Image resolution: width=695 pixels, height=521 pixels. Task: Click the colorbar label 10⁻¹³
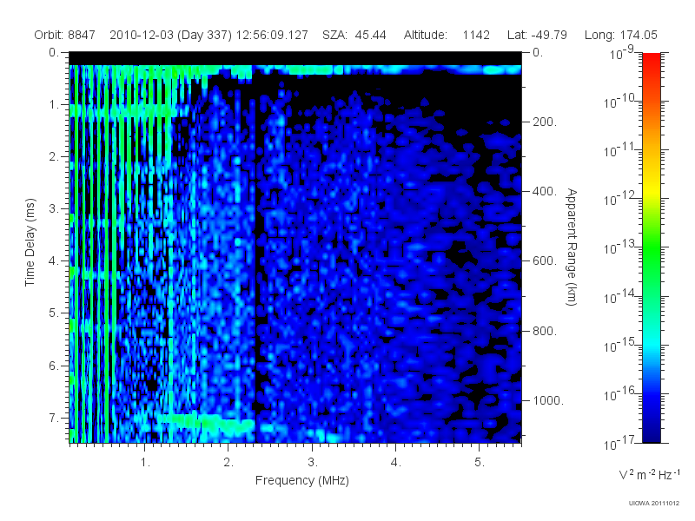pos(619,247)
